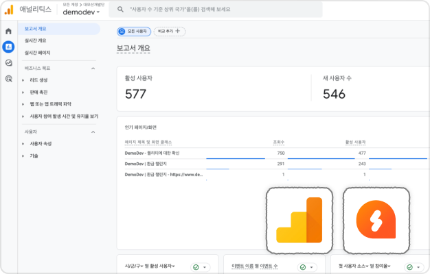
Task: Open 사용자 참여 발생 시간 및 유지율 보기
Action: [x=64, y=116]
